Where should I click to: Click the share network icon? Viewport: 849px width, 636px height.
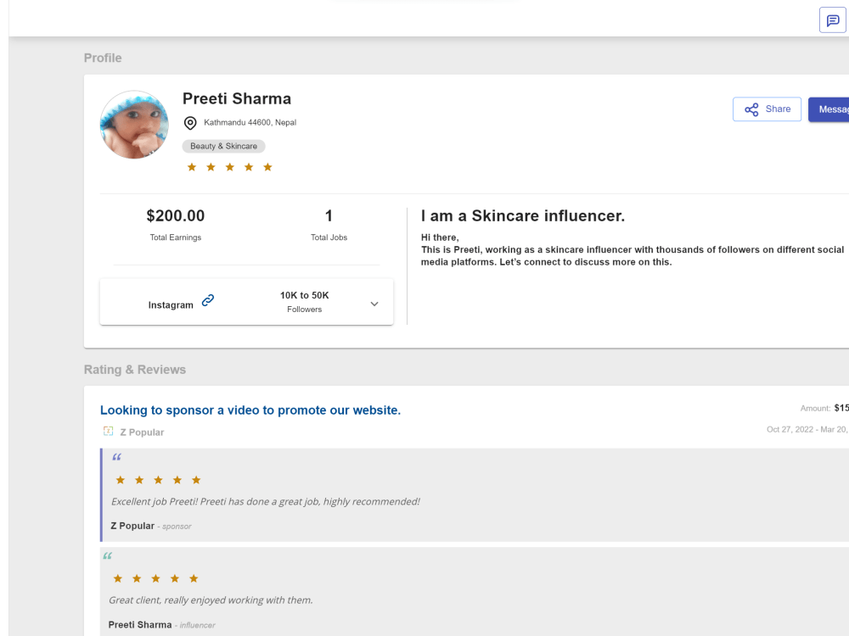coord(751,109)
